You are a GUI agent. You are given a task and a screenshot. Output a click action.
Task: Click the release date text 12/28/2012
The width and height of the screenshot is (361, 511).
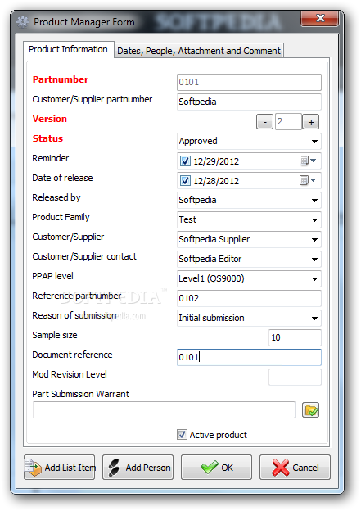pyautogui.click(x=216, y=181)
